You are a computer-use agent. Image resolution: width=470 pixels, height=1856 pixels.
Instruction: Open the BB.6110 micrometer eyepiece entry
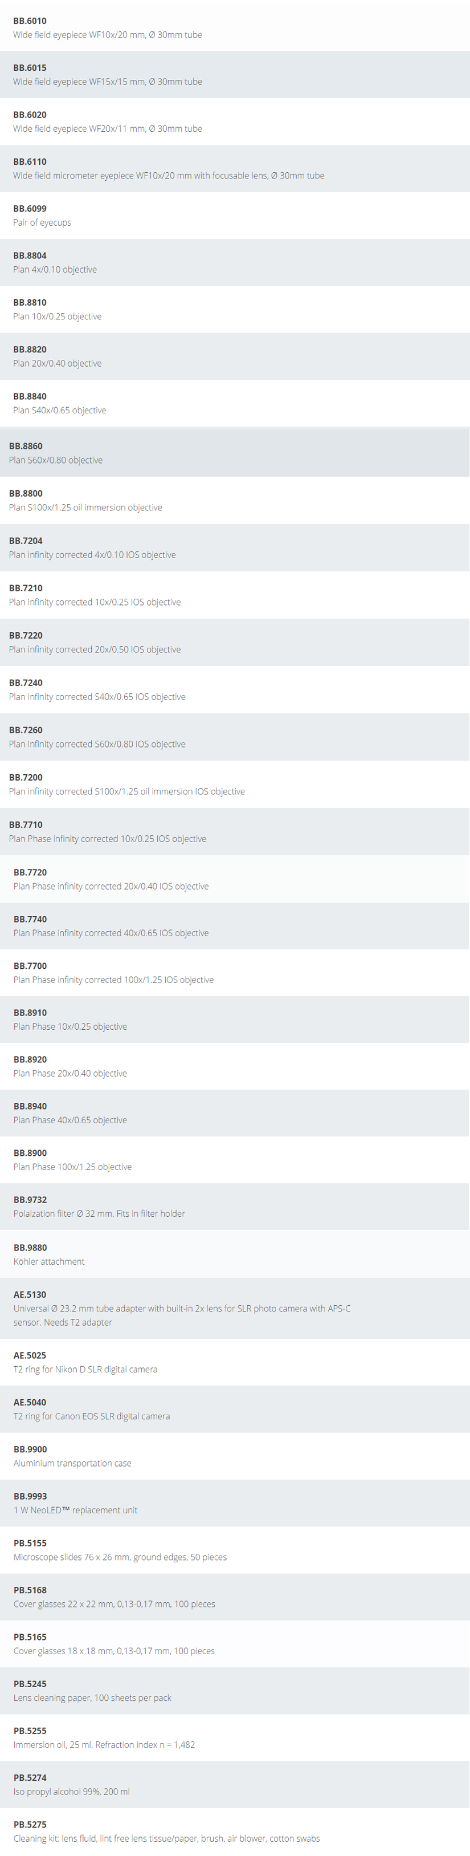click(x=235, y=169)
